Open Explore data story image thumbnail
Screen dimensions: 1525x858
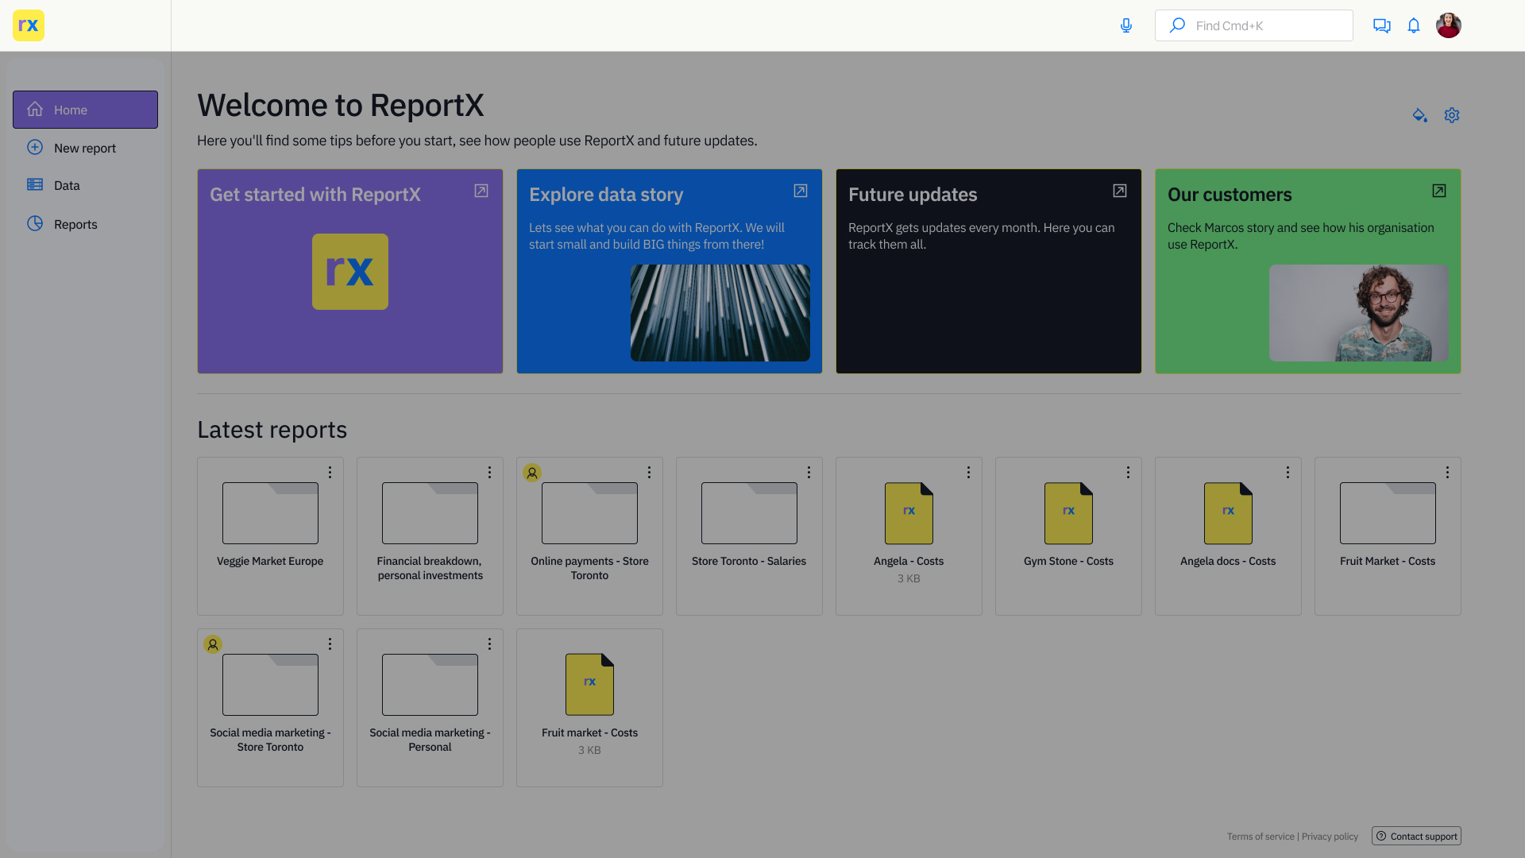720,313
